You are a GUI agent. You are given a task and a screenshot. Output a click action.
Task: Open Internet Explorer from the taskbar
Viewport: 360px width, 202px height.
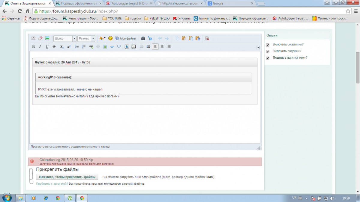46,198
